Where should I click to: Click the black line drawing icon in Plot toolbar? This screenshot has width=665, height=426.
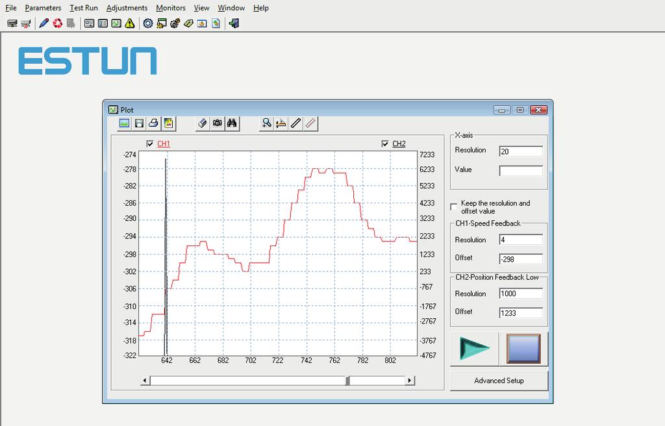pos(295,123)
